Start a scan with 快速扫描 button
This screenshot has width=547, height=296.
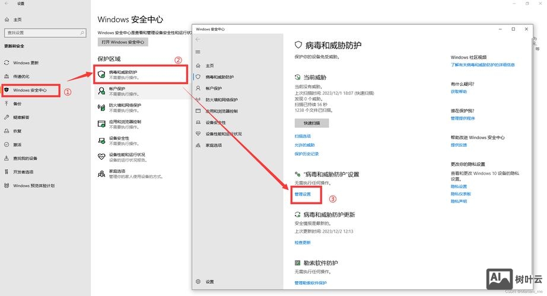tap(311, 123)
